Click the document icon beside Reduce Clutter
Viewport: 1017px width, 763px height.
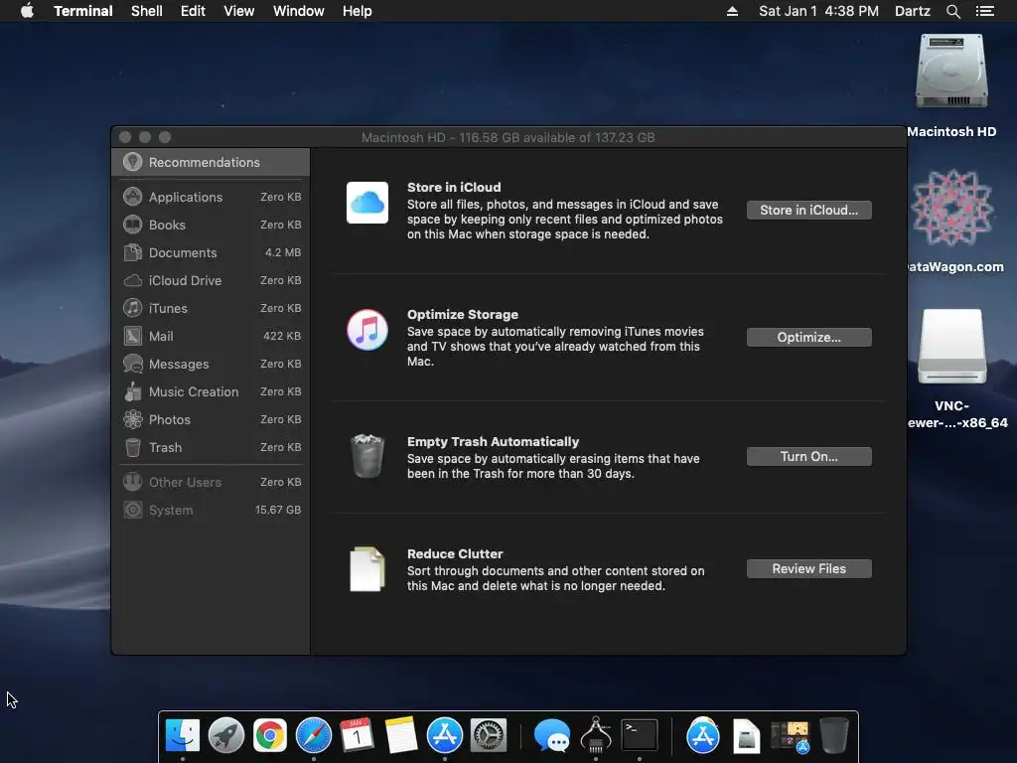(x=367, y=569)
